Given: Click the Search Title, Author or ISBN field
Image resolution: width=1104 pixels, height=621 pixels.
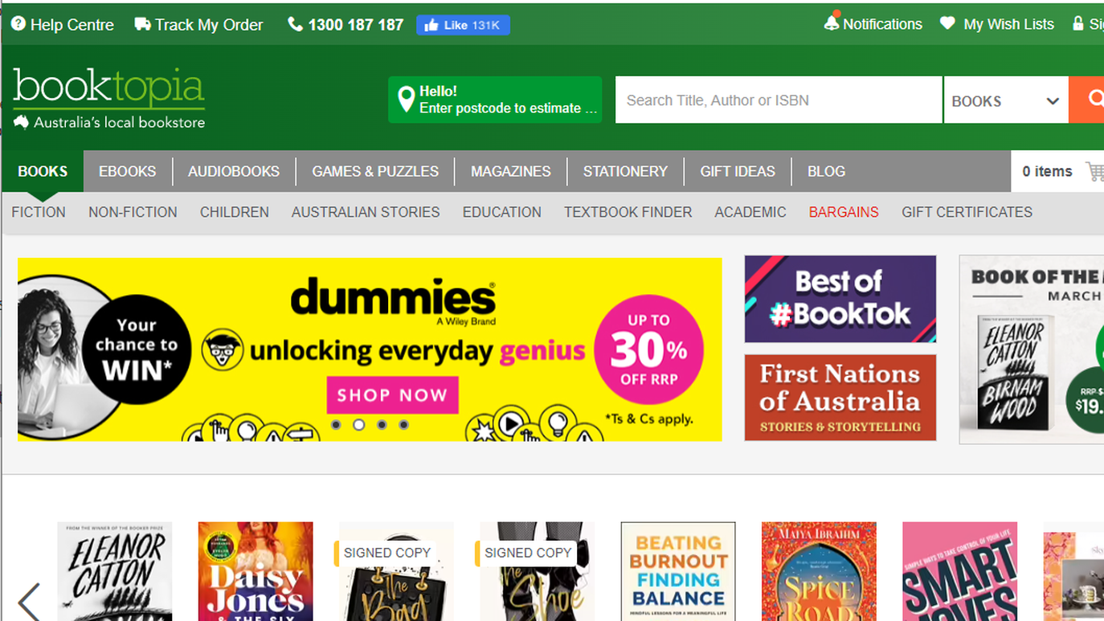Looking at the screenshot, I should pos(779,100).
